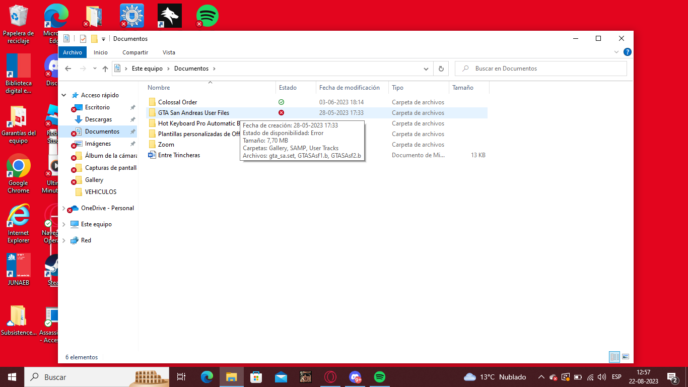Open Microsoft Store from the taskbar

(256, 377)
